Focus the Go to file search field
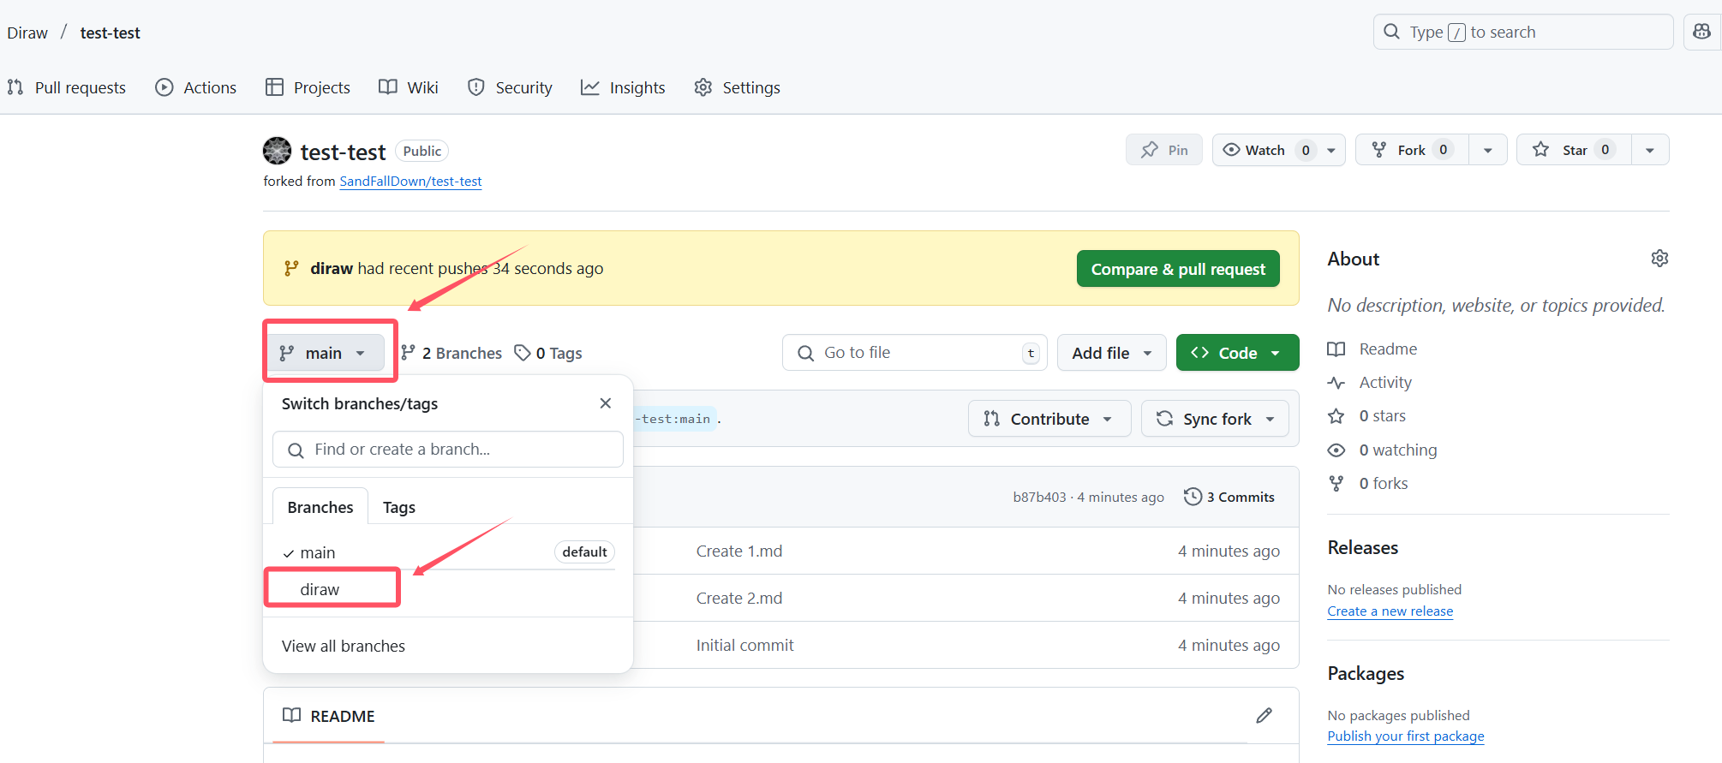Image resolution: width=1722 pixels, height=763 pixels. click(x=914, y=353)
